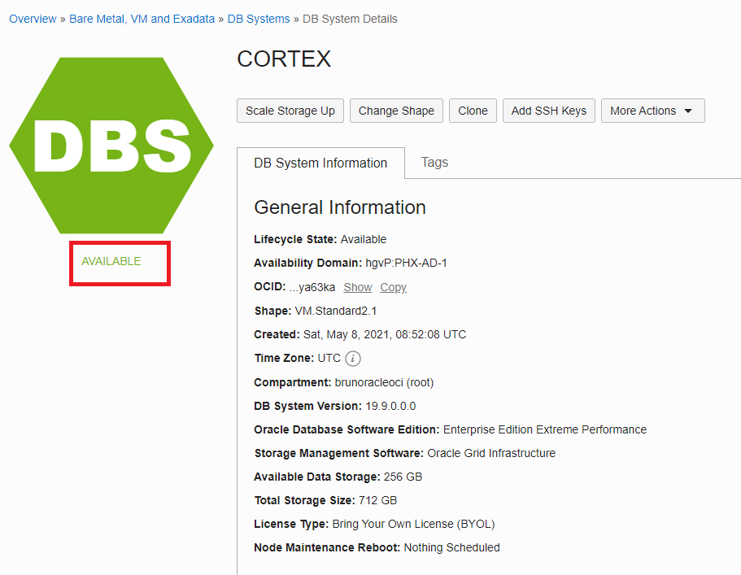The height and width of the screenshot is (575, 741).
Task: Click the Available Data Storage 256 GB value
Action: (x=403, y=477)
